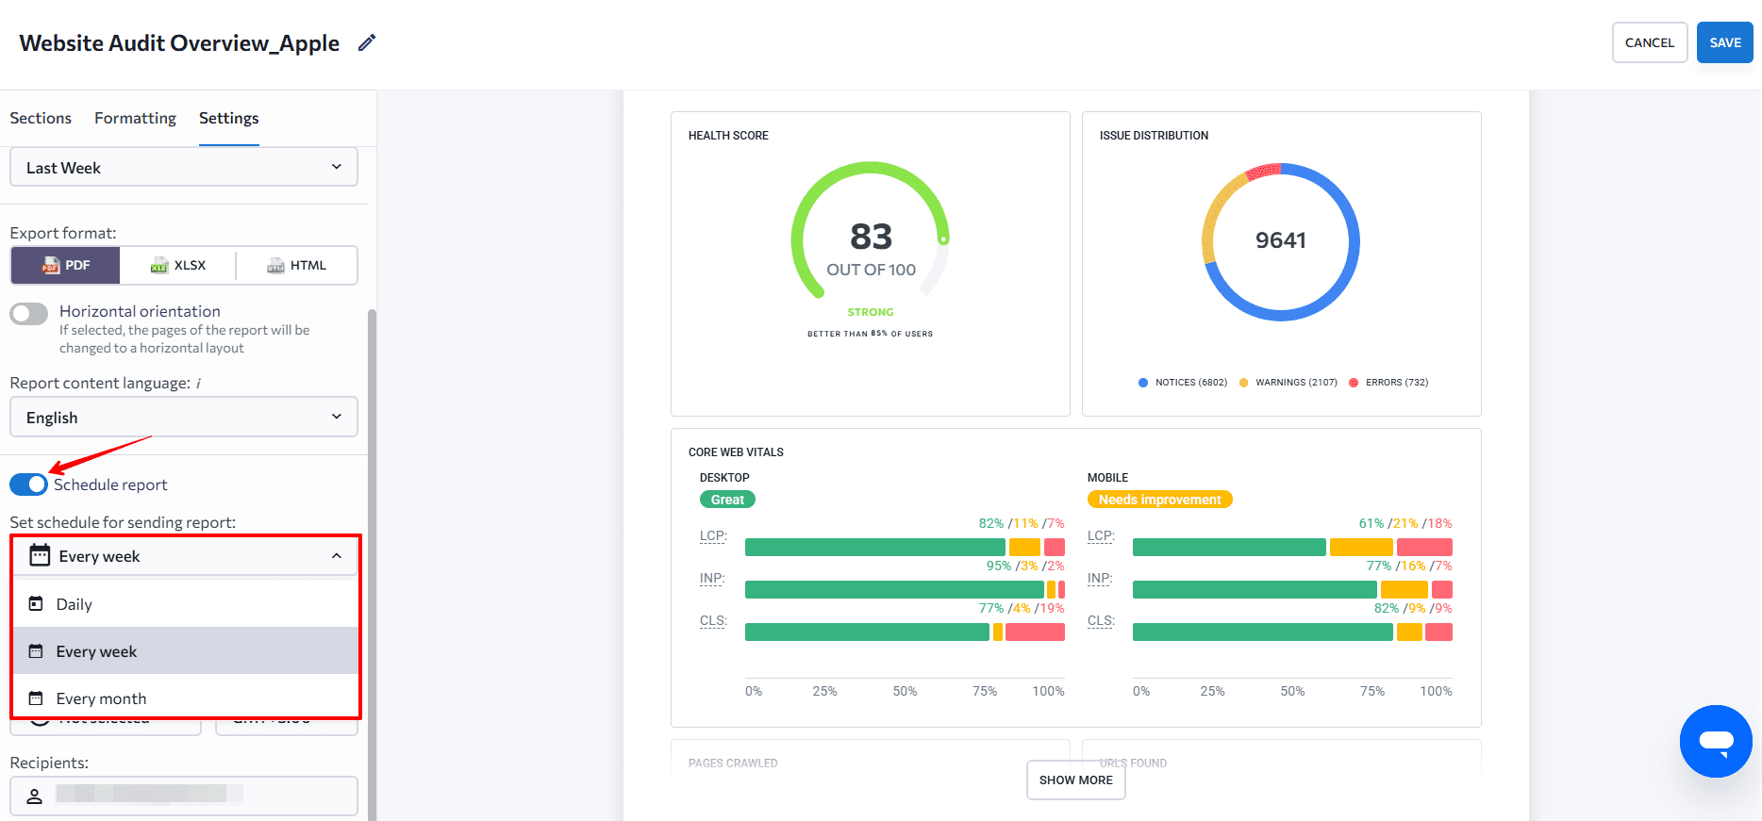Click the red ERRORS legend dot
The height and width of the screenshot is (821, 1762).
click(x=1354, y=383)
